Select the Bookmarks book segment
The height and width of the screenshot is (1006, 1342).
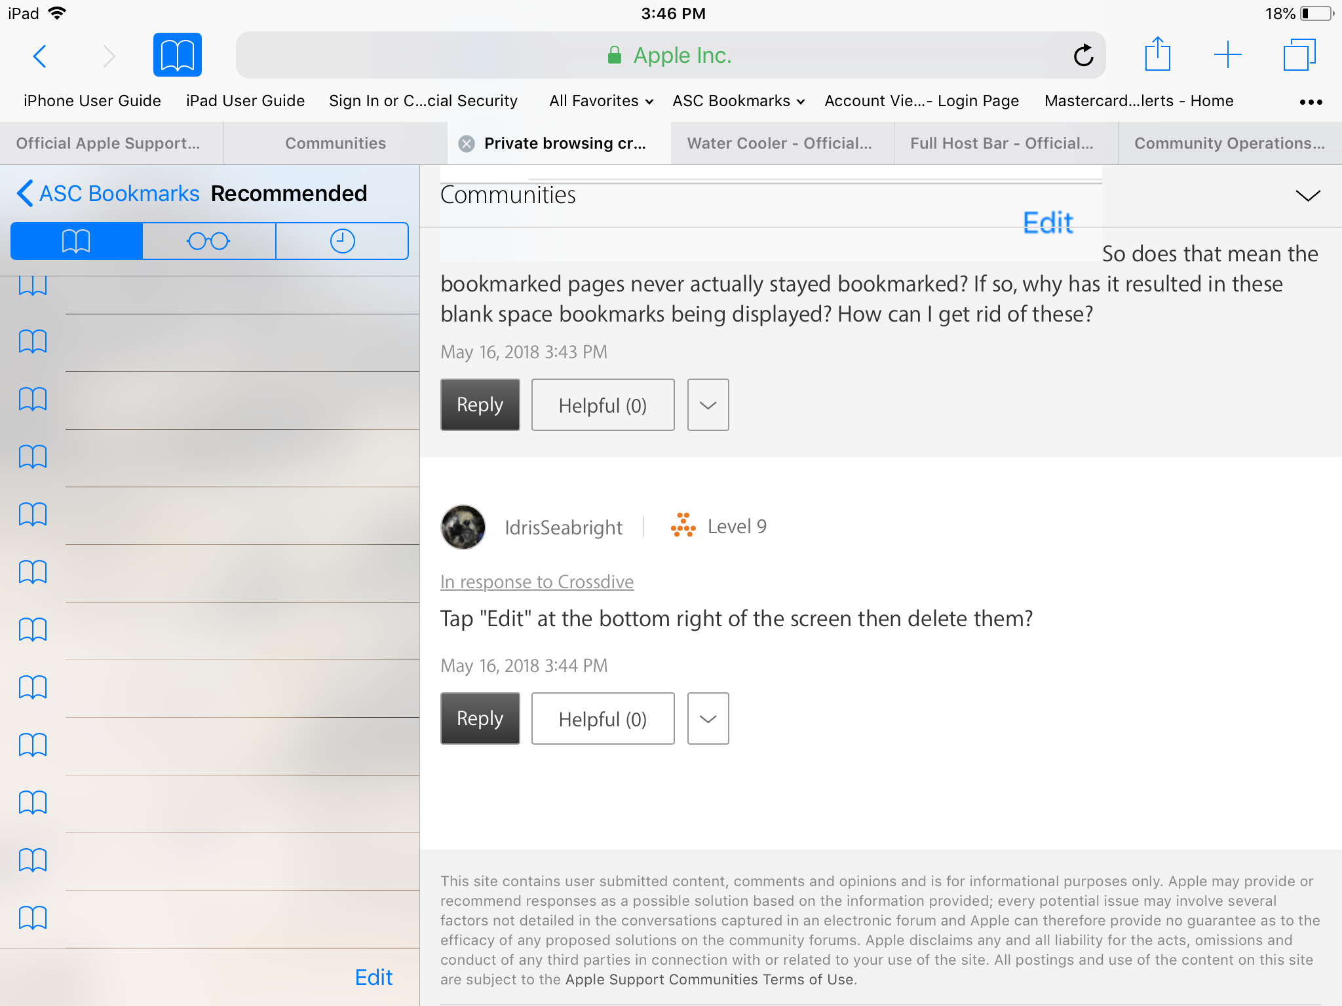coord(77,241)
